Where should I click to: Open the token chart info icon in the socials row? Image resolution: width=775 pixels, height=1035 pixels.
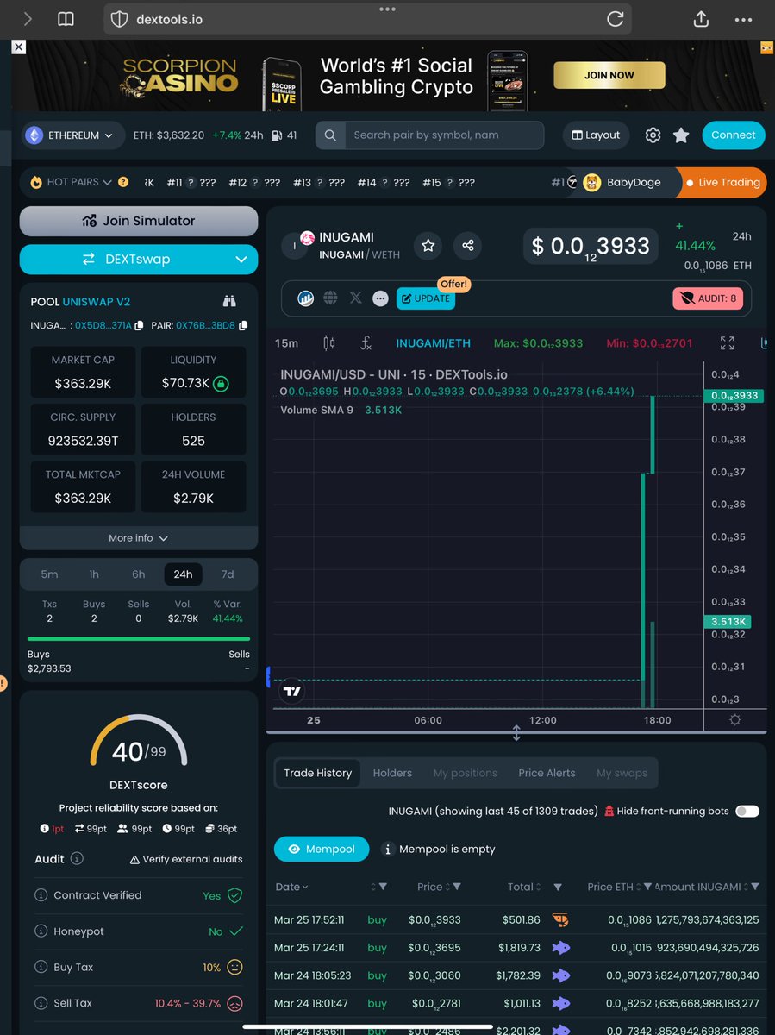(305, 298)
